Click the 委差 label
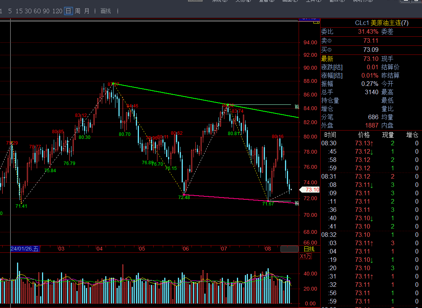The height and width of the screenshot is (308, 422). [x=387, y=32]
